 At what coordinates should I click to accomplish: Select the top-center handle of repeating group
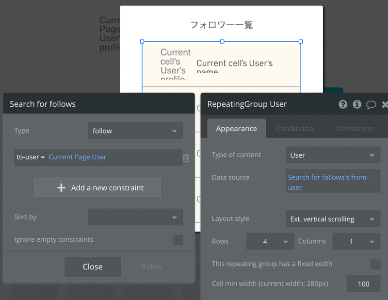point(222,41)
